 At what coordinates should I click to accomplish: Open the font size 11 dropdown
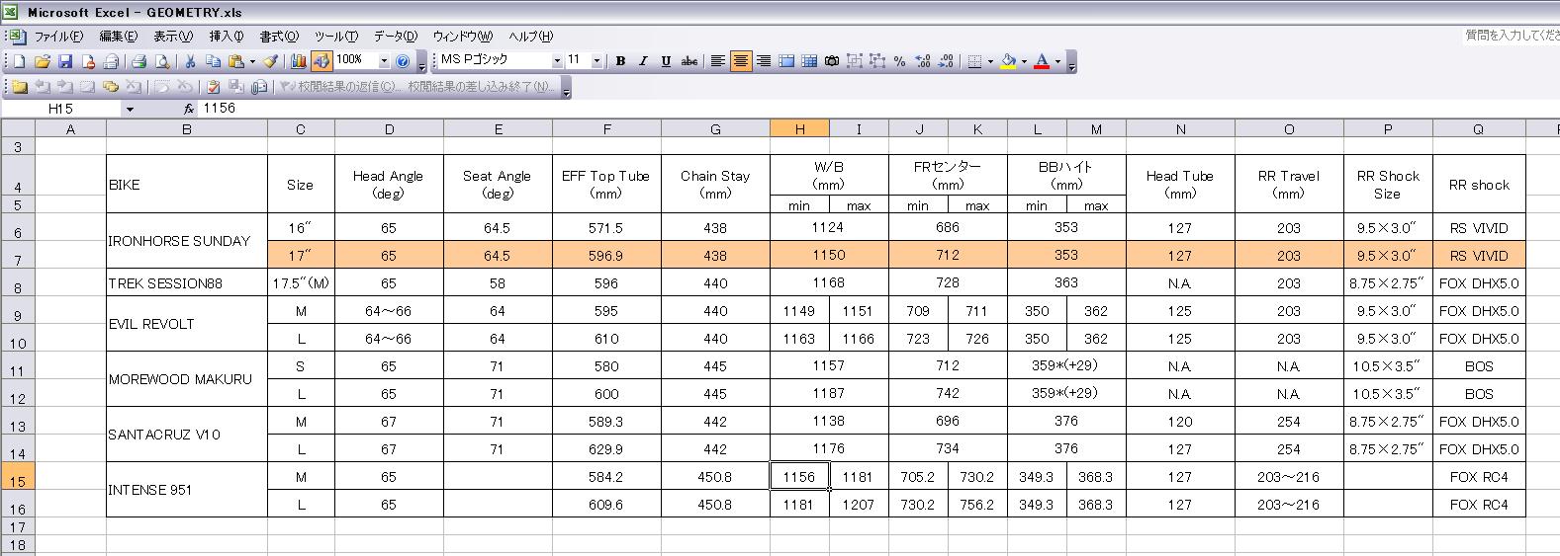click(596, 61)
